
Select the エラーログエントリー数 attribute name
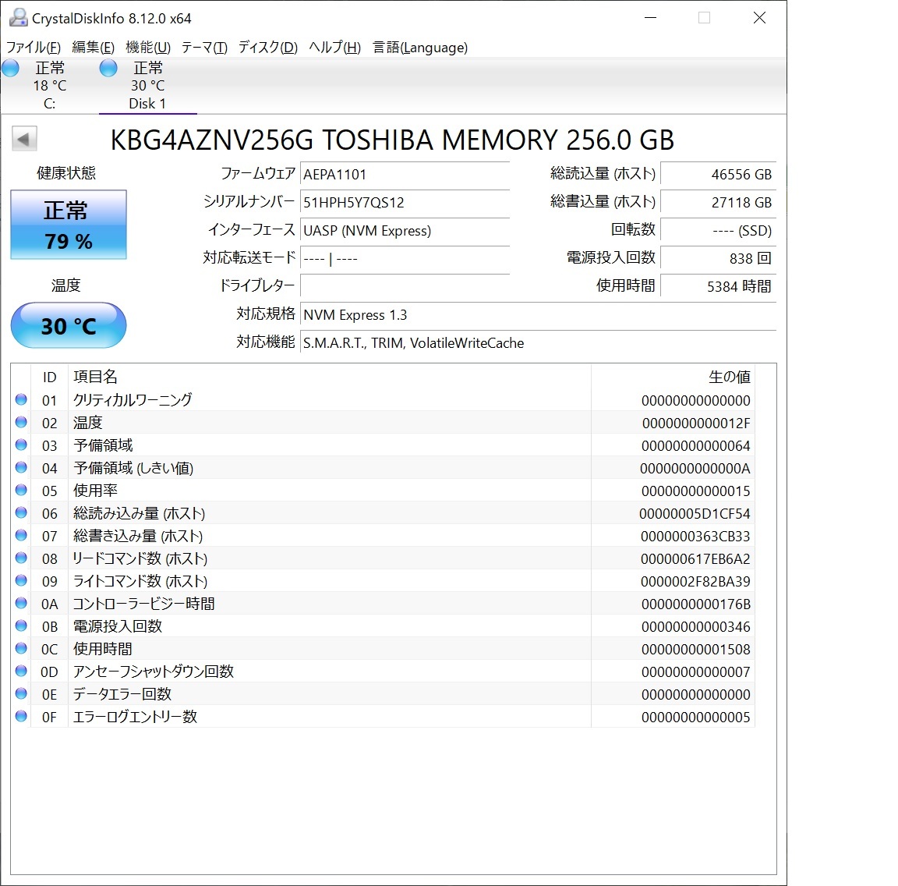pyautogui.click(x=135, y=717)
